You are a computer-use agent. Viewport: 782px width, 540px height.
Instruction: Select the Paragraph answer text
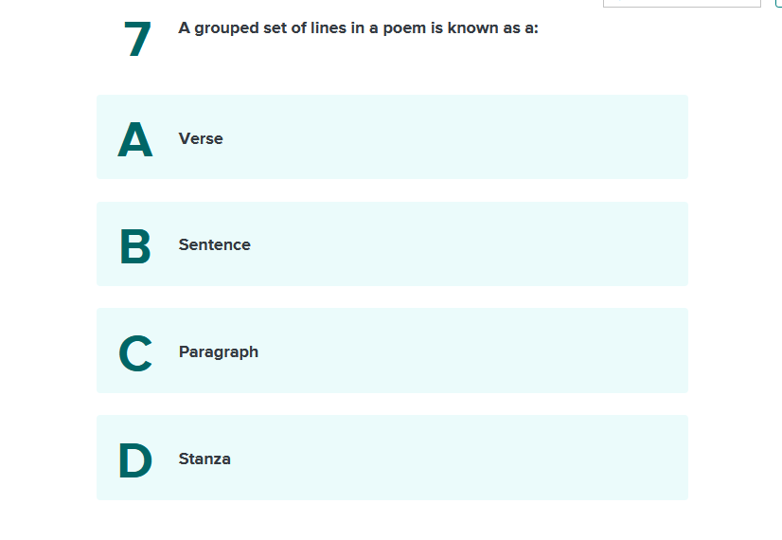[219, 351]
